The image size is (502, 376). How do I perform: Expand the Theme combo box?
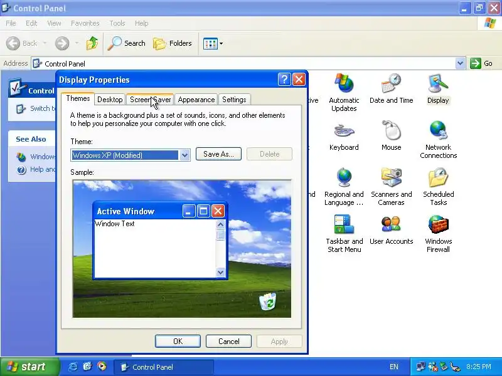click(x=184, y=155)
